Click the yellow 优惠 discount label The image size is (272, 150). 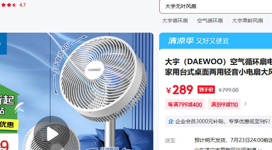(9, 124)
